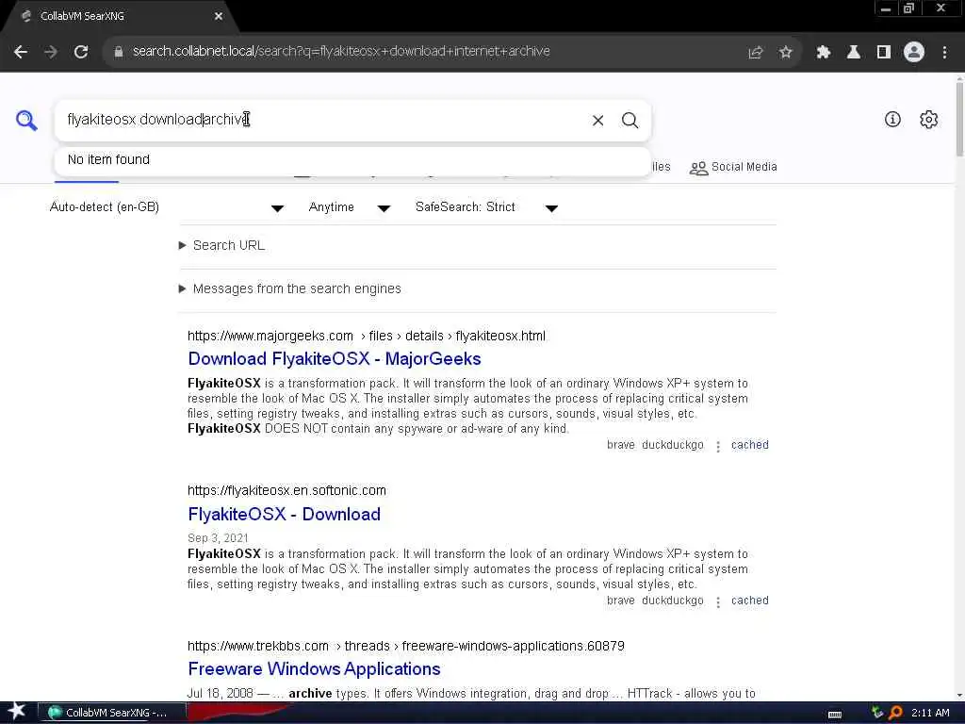965x724 pixels.
Task: Open the lock site info icon
Action: pos(118,52)
